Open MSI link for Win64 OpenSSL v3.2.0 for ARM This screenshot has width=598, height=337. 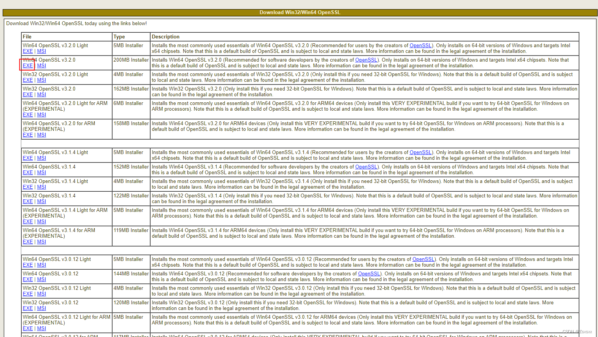tap(41, 135)
